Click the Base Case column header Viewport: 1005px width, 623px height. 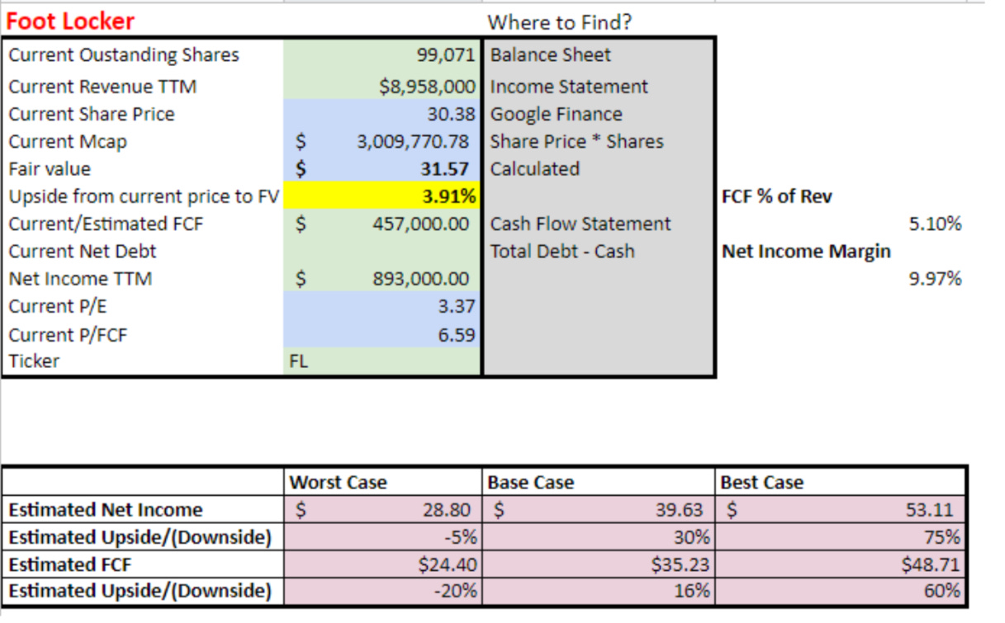[600, 483]
